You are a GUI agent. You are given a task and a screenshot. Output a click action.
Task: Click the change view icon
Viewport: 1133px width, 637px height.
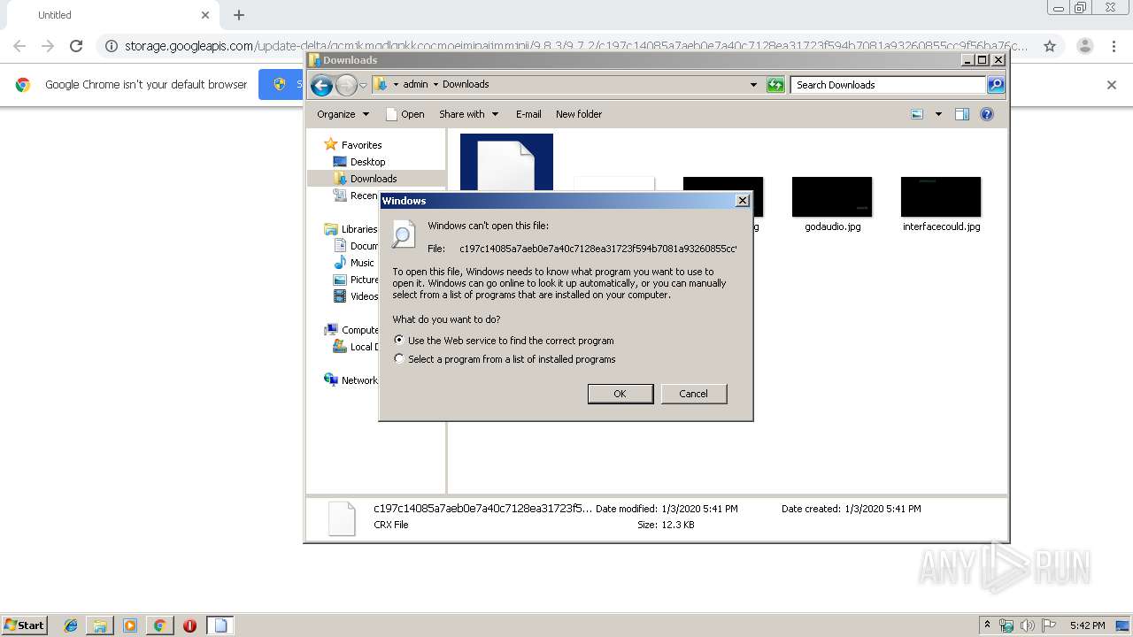pyautogui.click(x=917, y=114)
